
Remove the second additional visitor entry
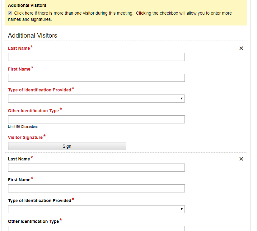(x=241, y=159)
